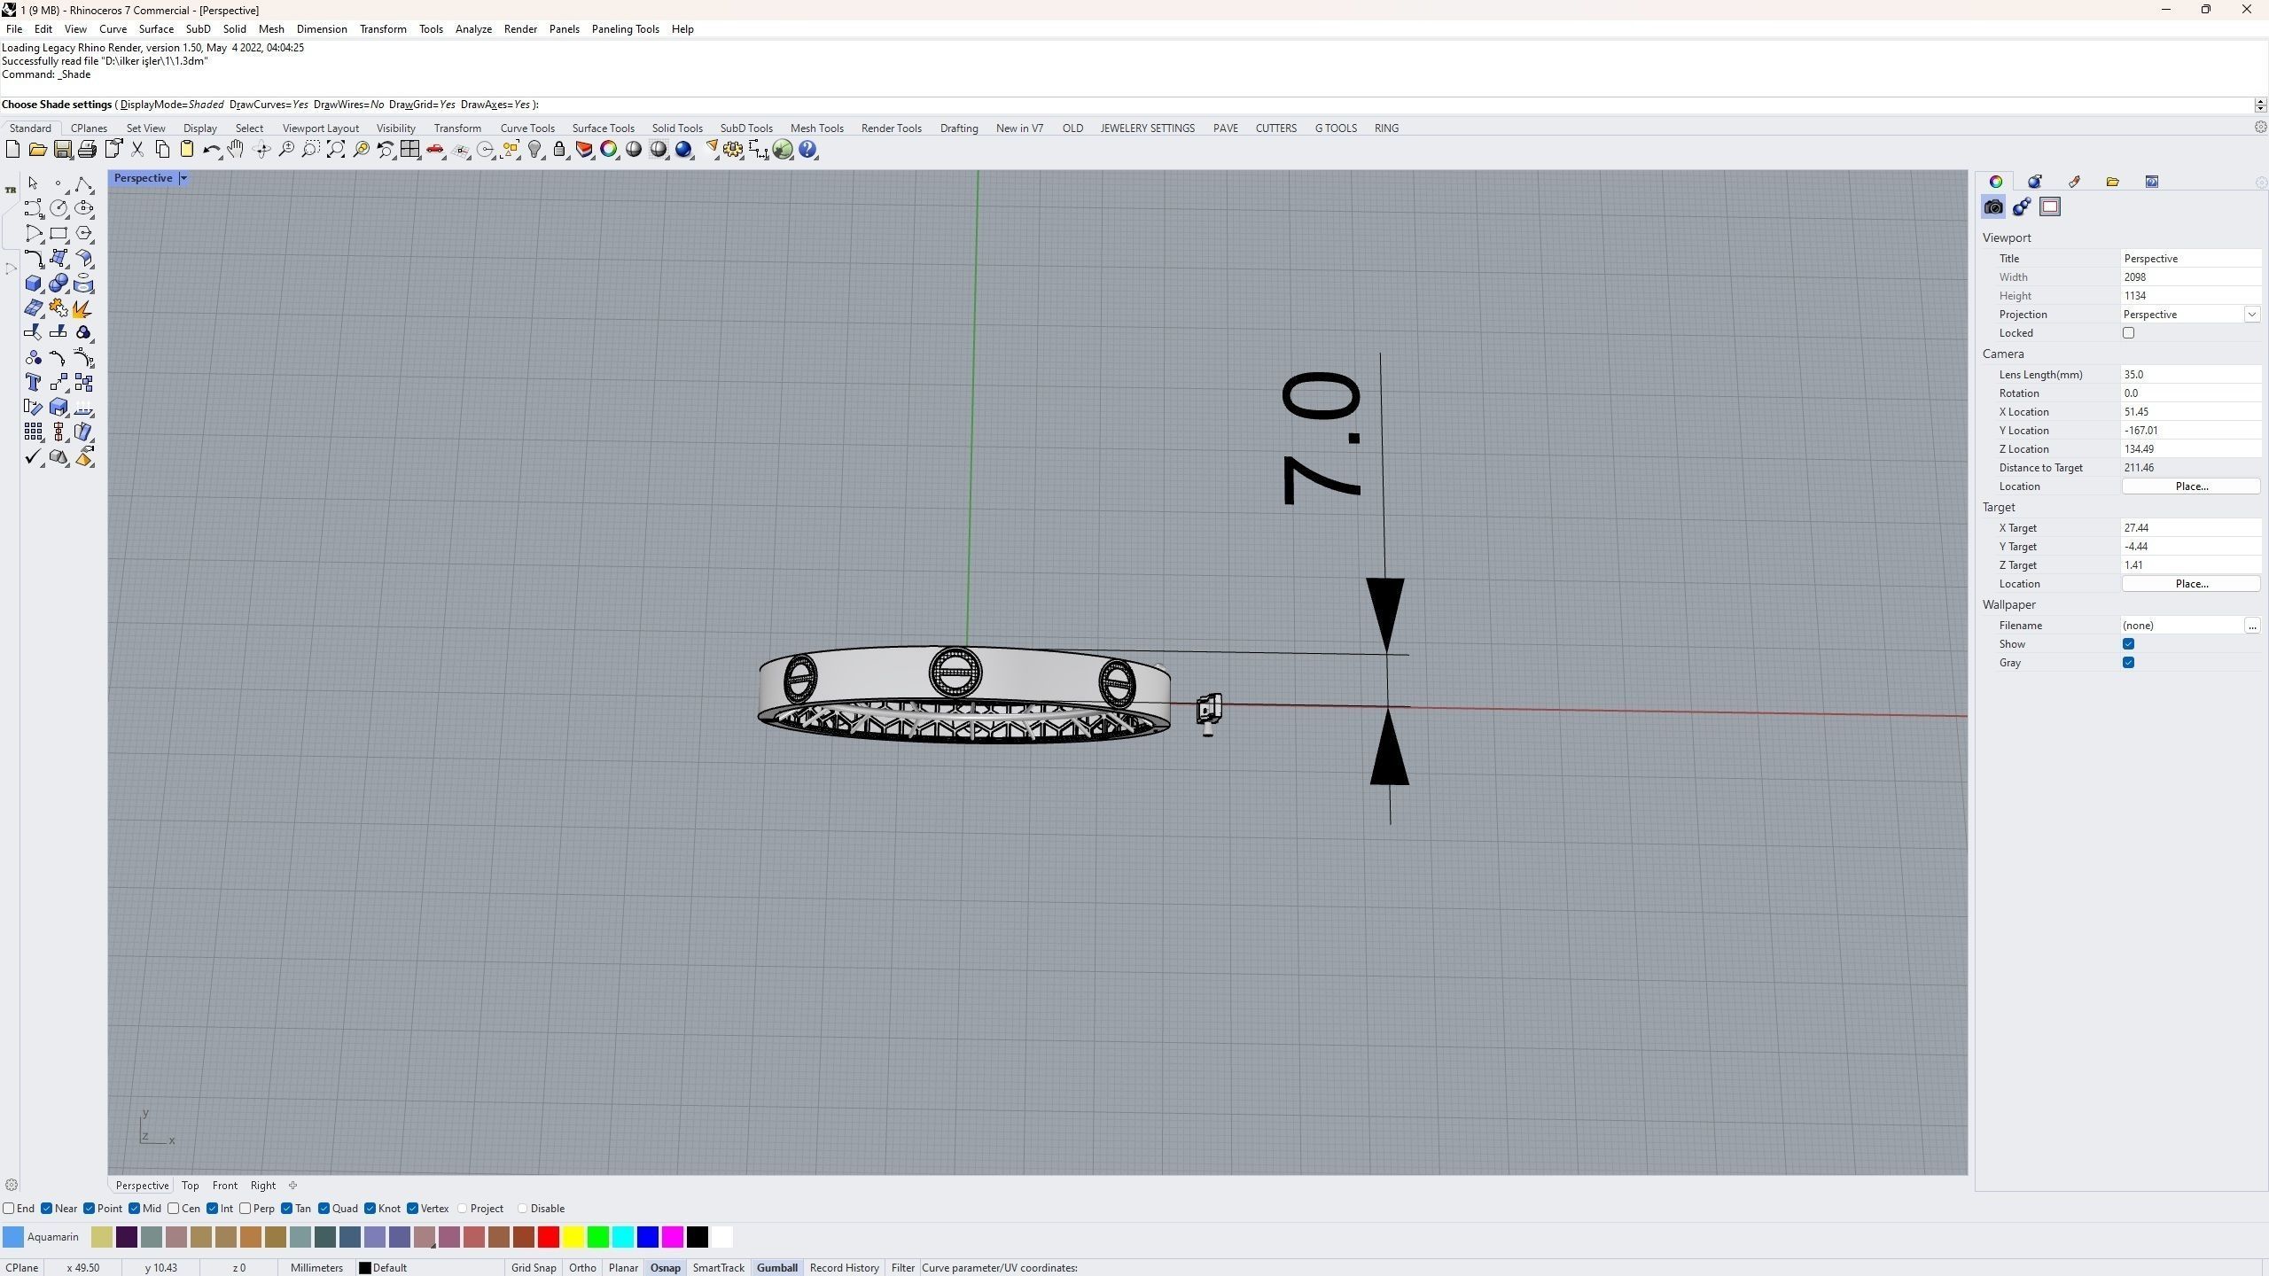Viewport: 2269px width, 1276px height.
Task: Enable the Perp osnap checkbox
Action: pyautogui.click(x=246, y=1209)
